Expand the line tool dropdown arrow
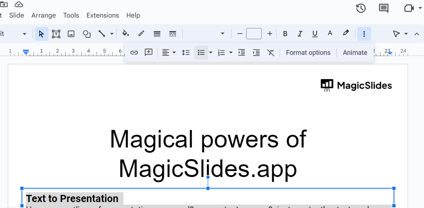 click(112, 34)
